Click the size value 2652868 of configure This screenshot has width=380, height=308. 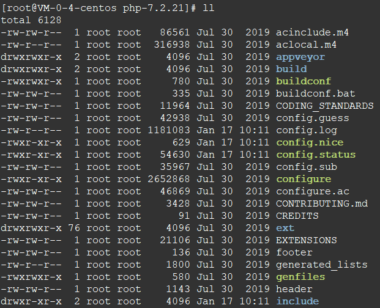pos(169,179)
